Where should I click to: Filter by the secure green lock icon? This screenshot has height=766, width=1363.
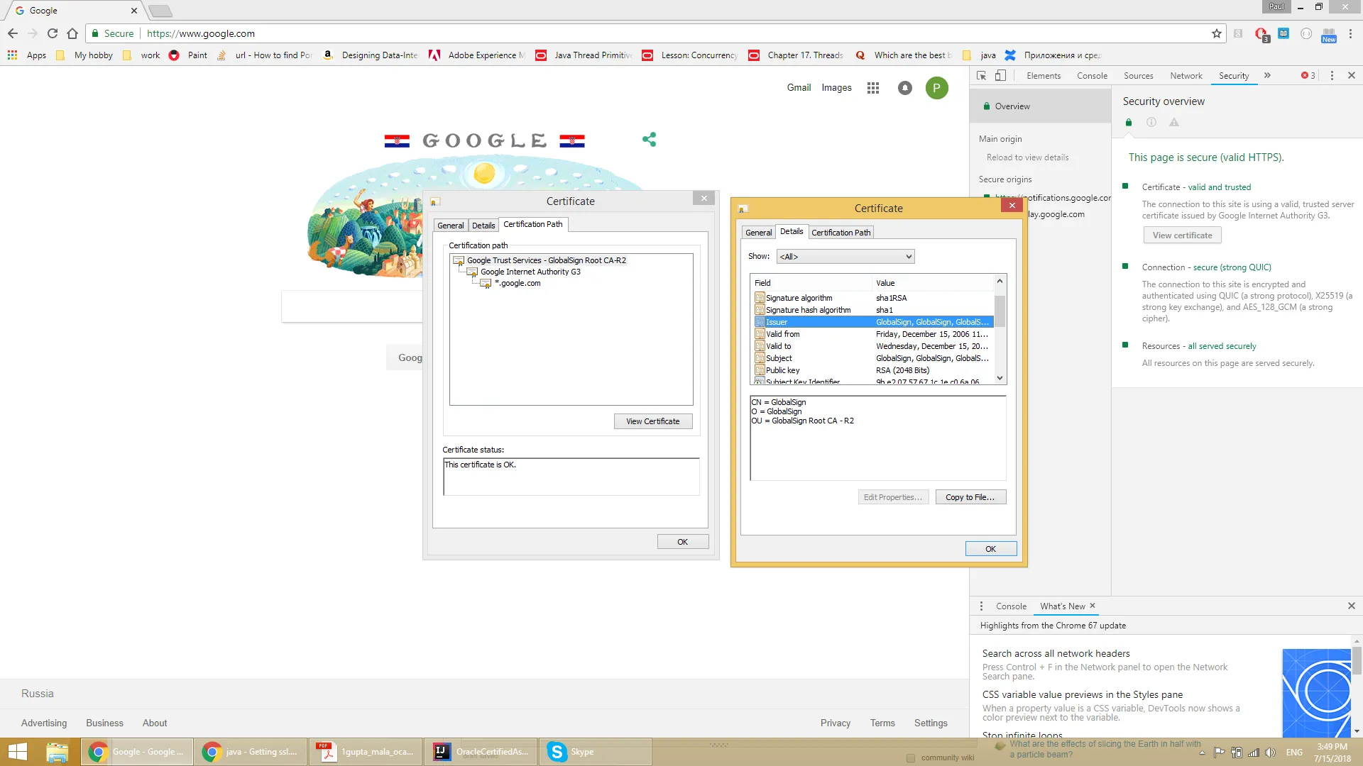(1129, 122)
